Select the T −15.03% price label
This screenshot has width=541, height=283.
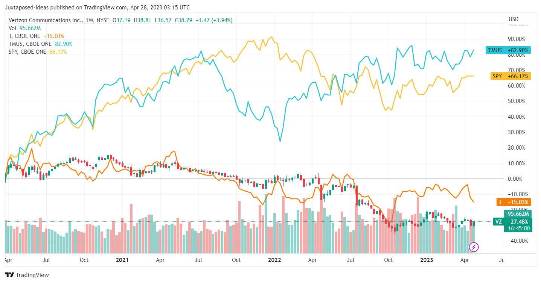click(513, 202)
